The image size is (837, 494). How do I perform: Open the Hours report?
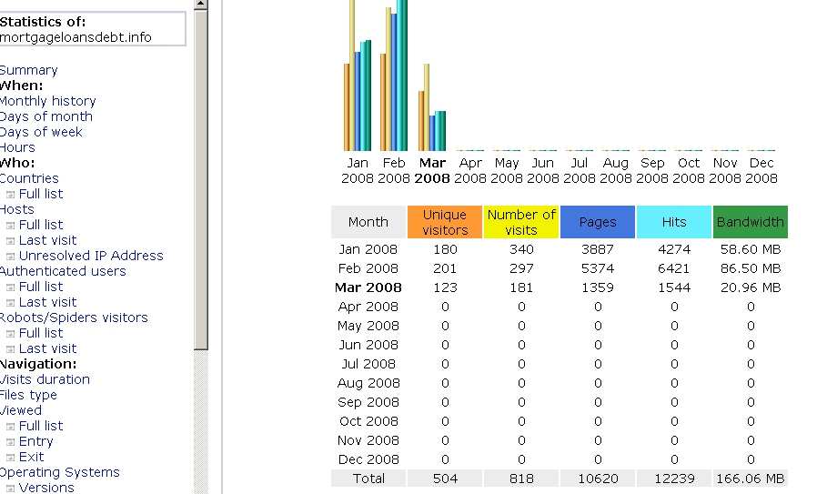17,147
